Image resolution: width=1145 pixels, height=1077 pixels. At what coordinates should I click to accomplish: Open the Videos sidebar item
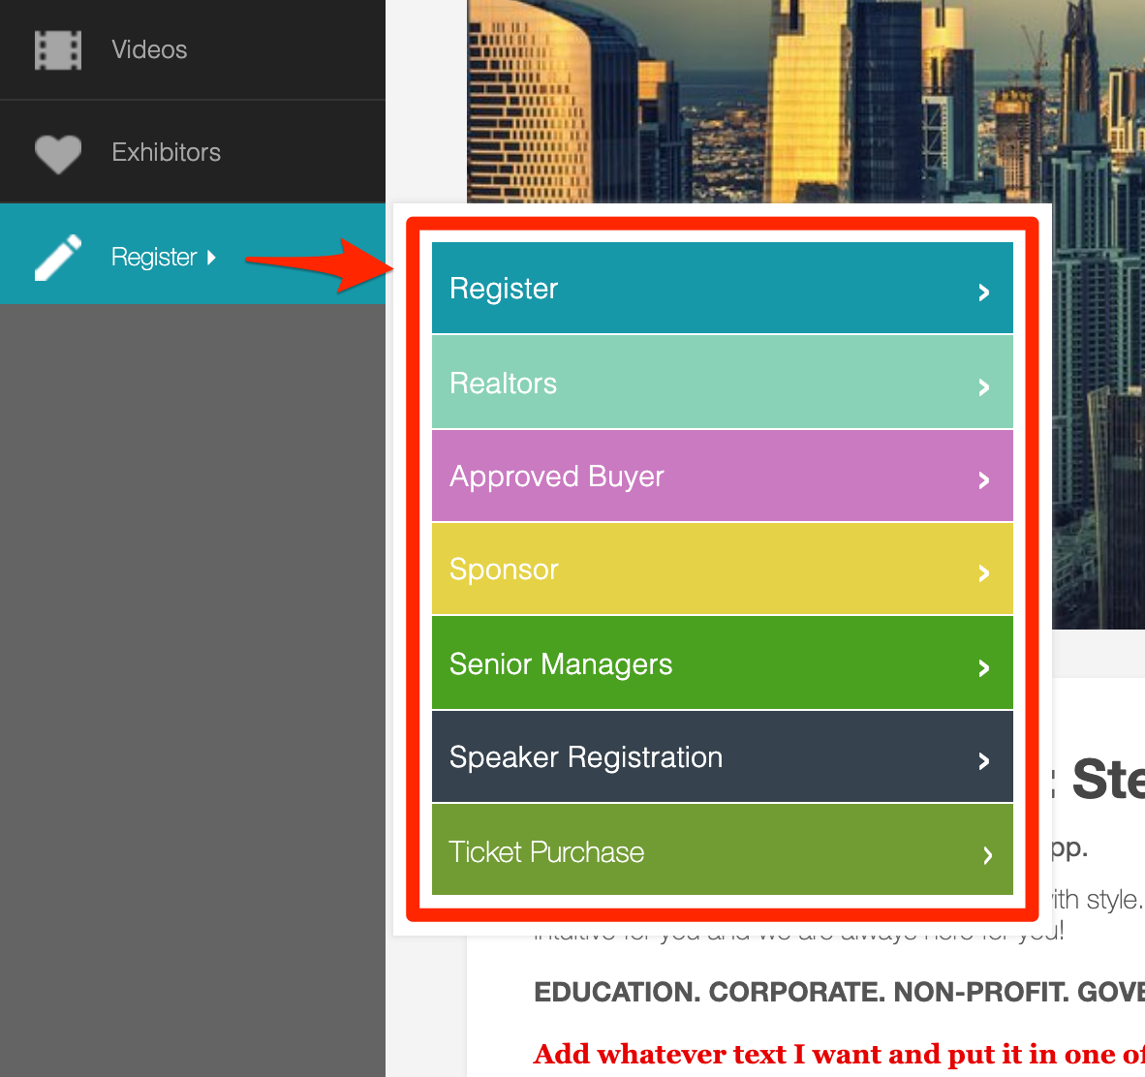point(193,49)
